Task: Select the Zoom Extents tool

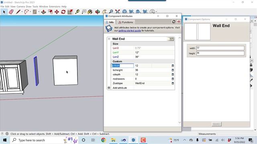Action: [118, 12]
